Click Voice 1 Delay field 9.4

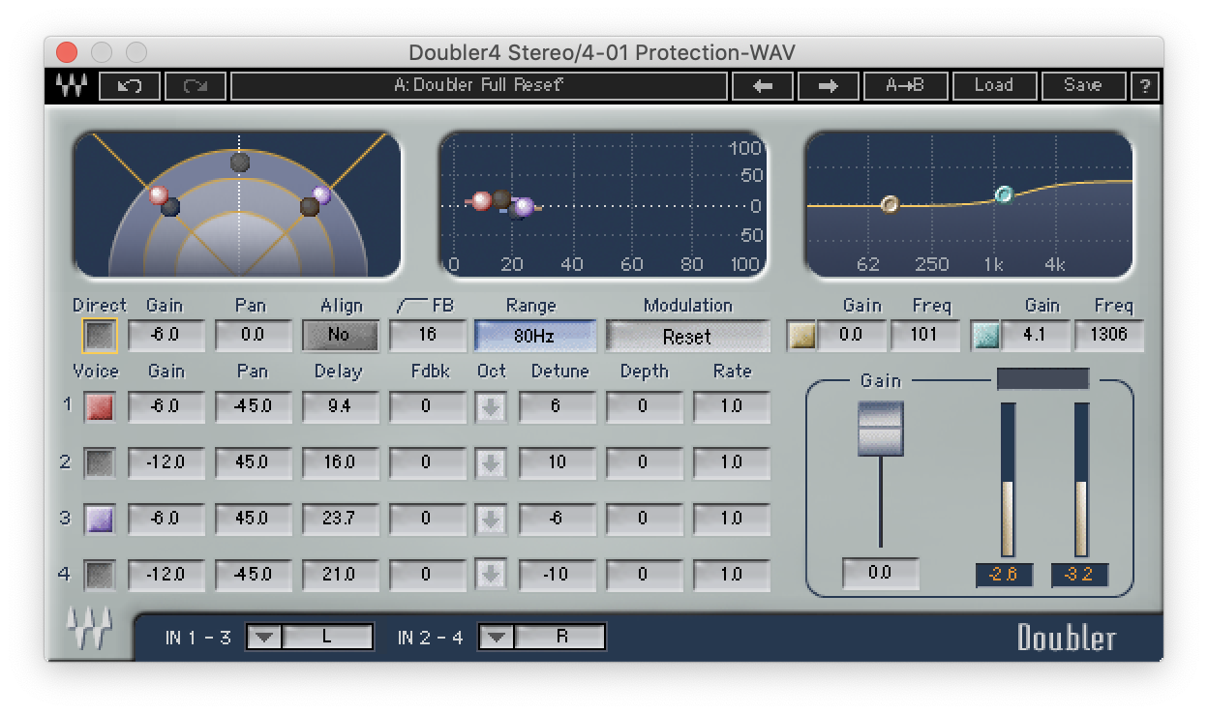[x=340, y=407]
